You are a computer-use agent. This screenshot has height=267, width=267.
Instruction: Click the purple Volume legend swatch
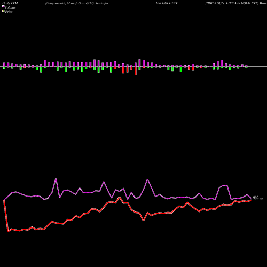pyautogui.click(x=3, y=6)
